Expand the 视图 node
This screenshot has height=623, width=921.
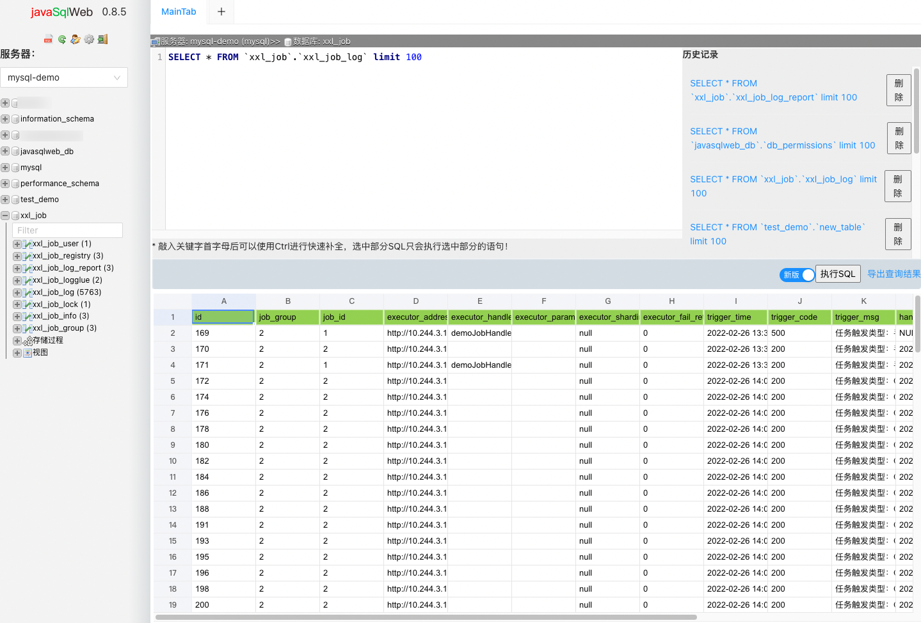coord(17,352)
